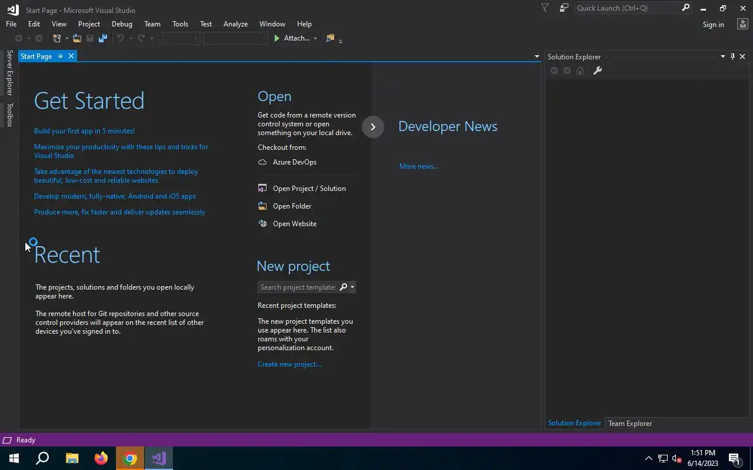Click the Solution Explorer Home icon
The height and width of the screenshot is (470, 753).
[580, 70]
